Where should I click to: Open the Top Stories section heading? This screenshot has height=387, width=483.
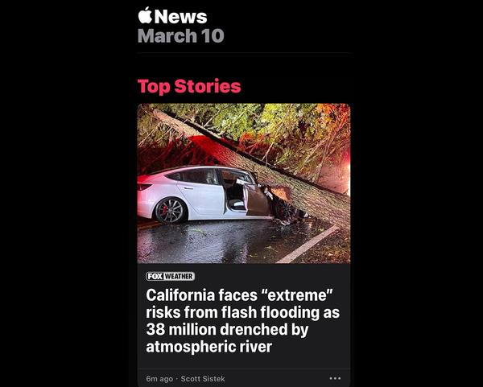pos(189,86)
